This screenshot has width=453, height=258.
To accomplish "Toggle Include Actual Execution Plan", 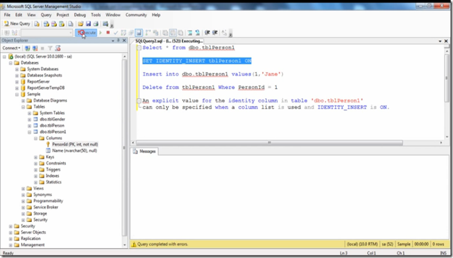I will pyautogui.click(x=148, y=32).
